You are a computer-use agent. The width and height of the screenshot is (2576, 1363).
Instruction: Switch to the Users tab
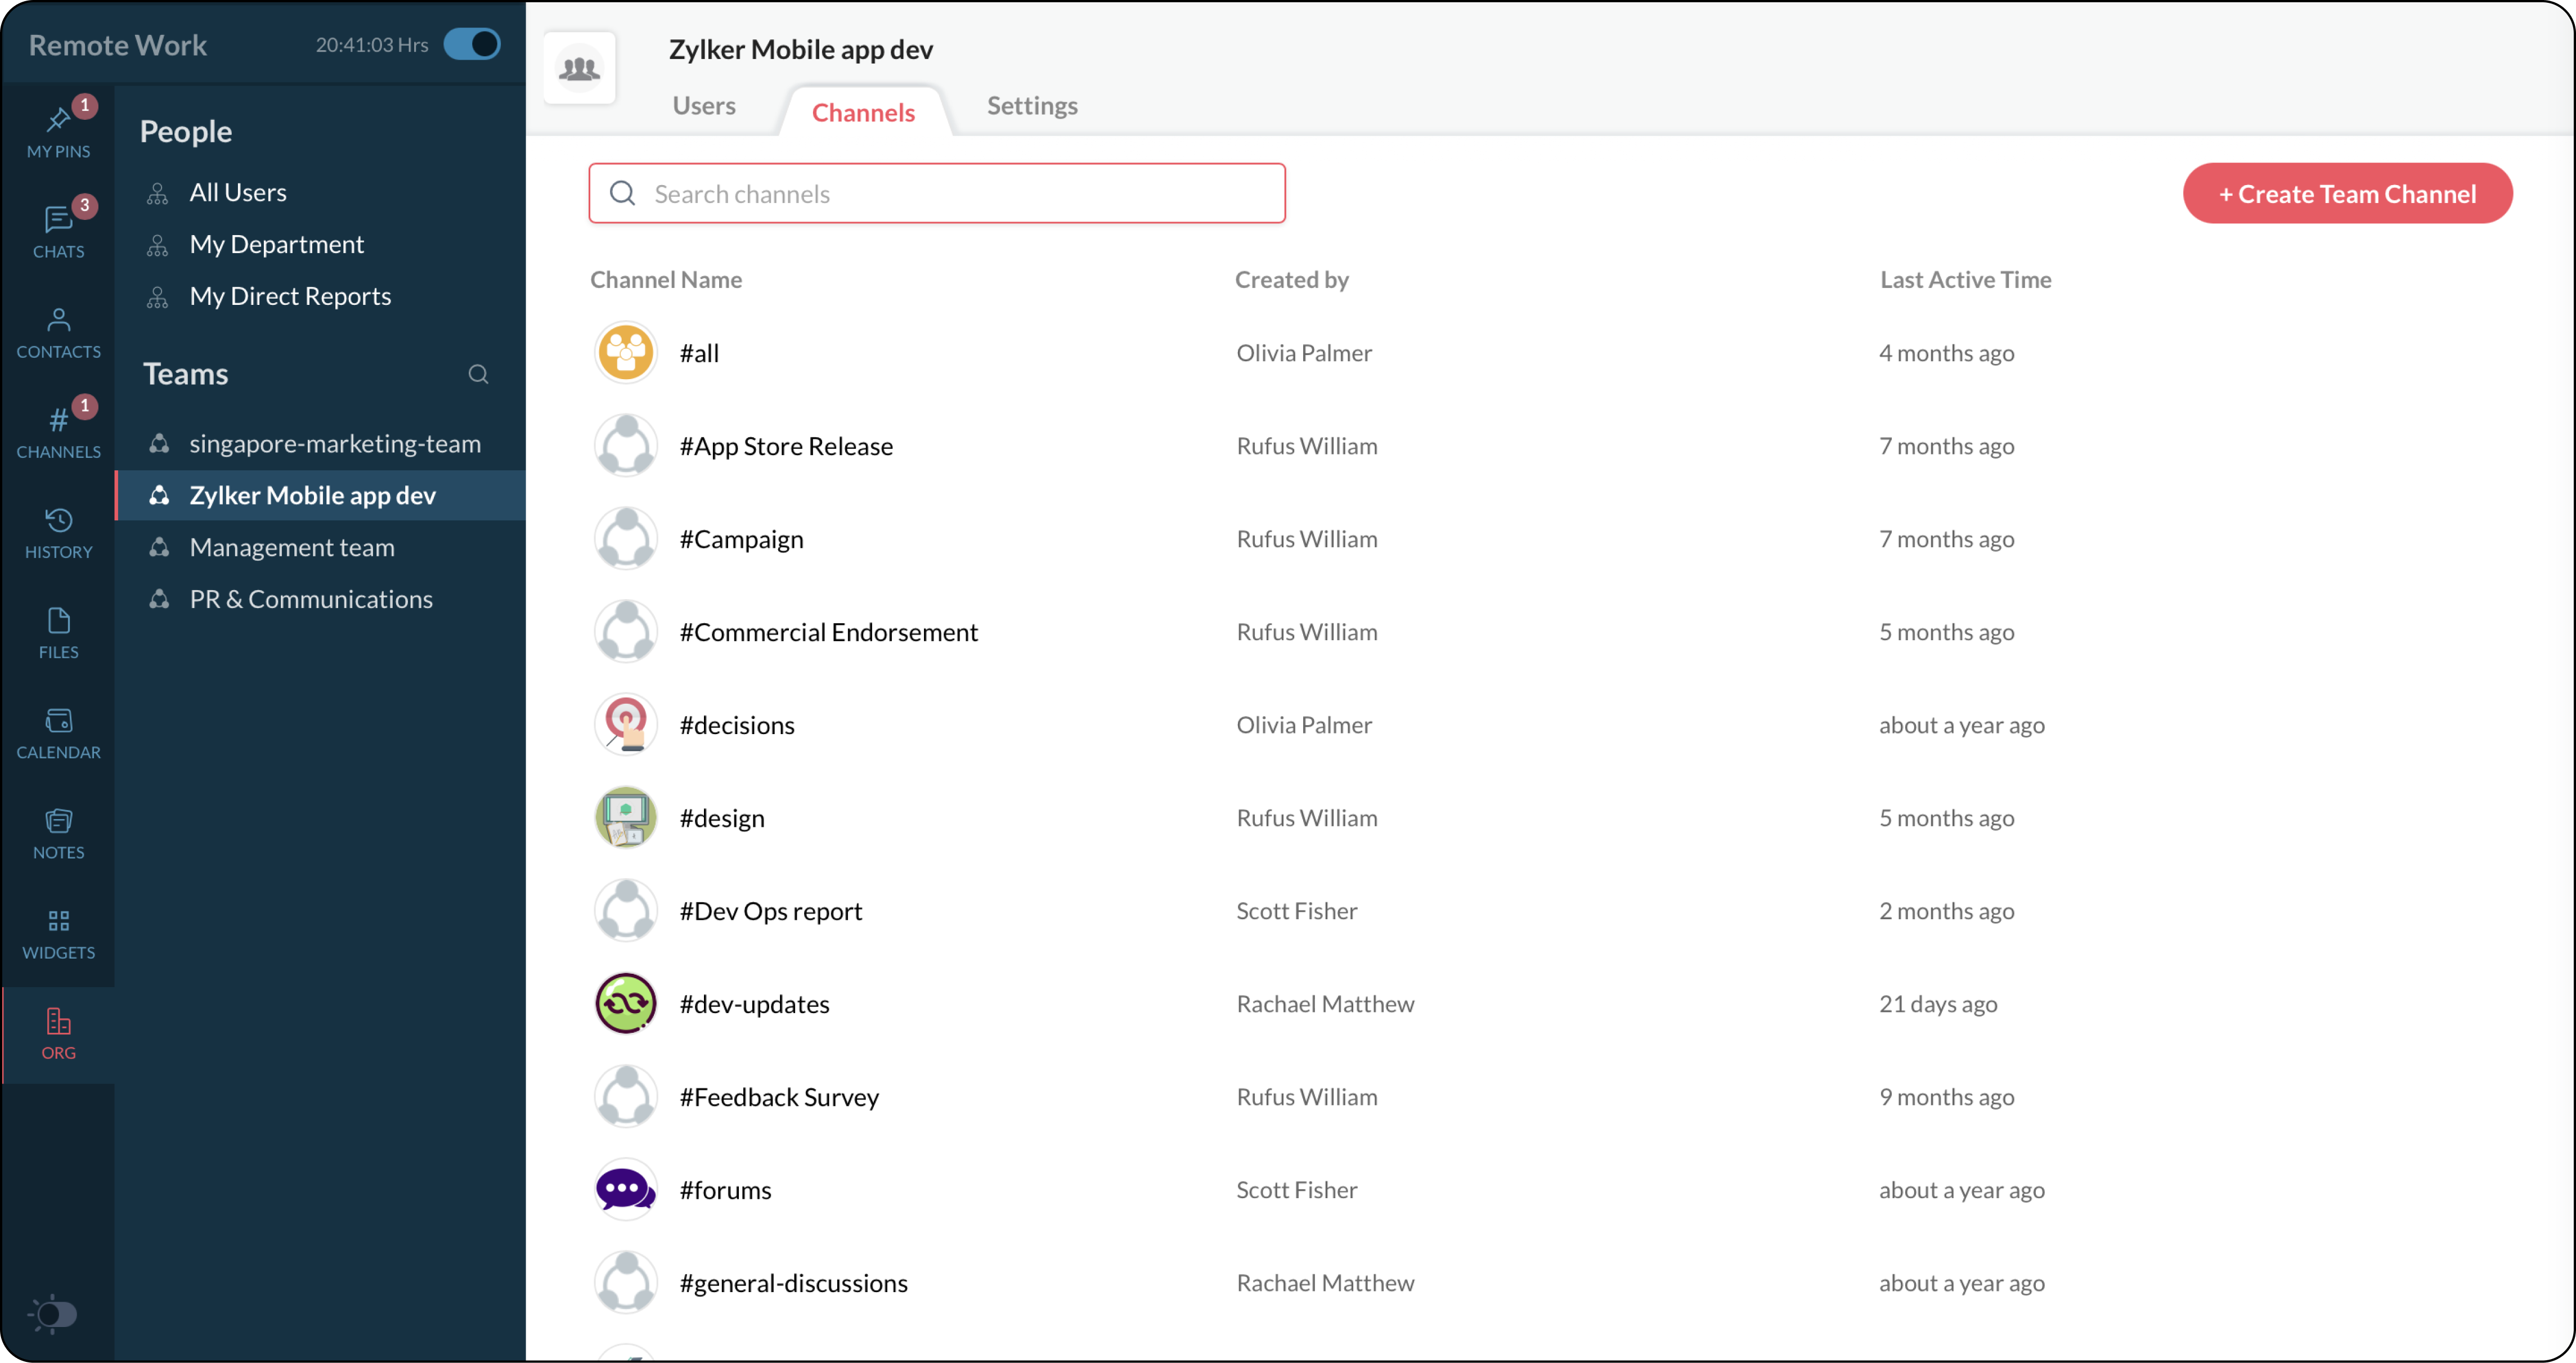[703, 106]
